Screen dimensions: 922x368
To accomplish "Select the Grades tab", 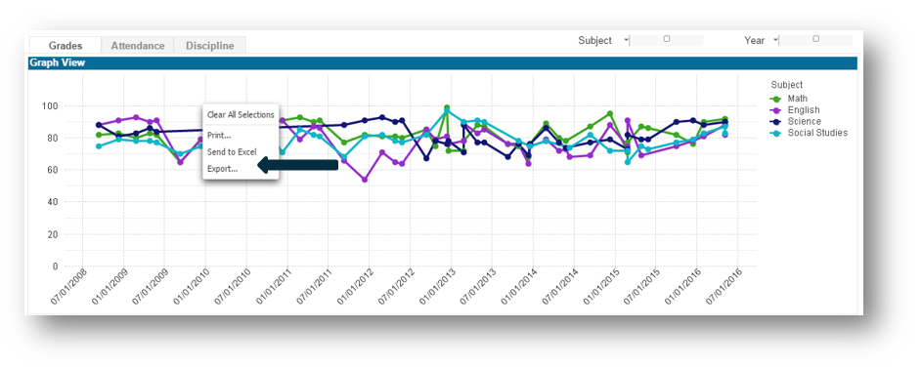I will click(x=66, y=46).
